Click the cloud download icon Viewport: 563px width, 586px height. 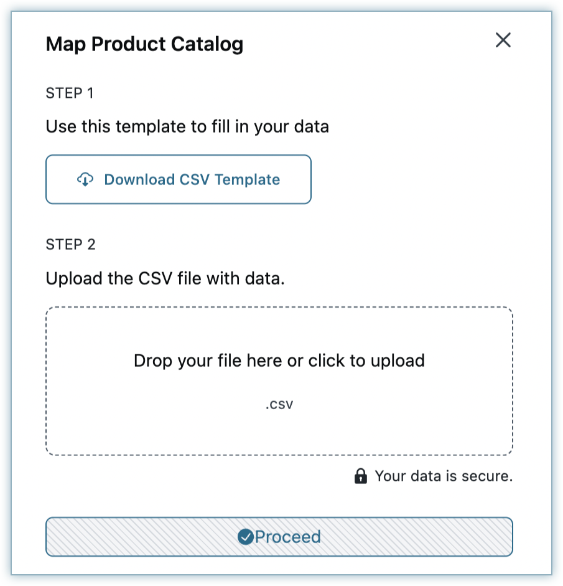[85, 179]
